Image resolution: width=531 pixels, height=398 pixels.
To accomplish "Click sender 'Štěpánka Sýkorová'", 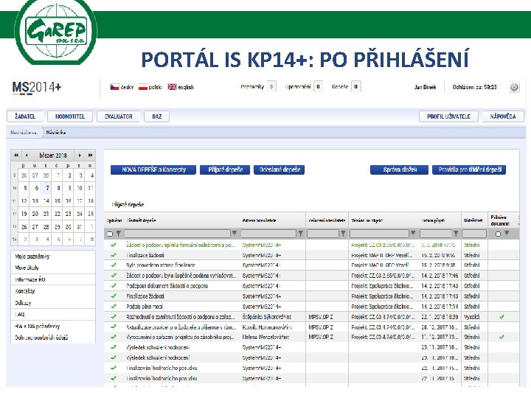I will click(266, 317).
